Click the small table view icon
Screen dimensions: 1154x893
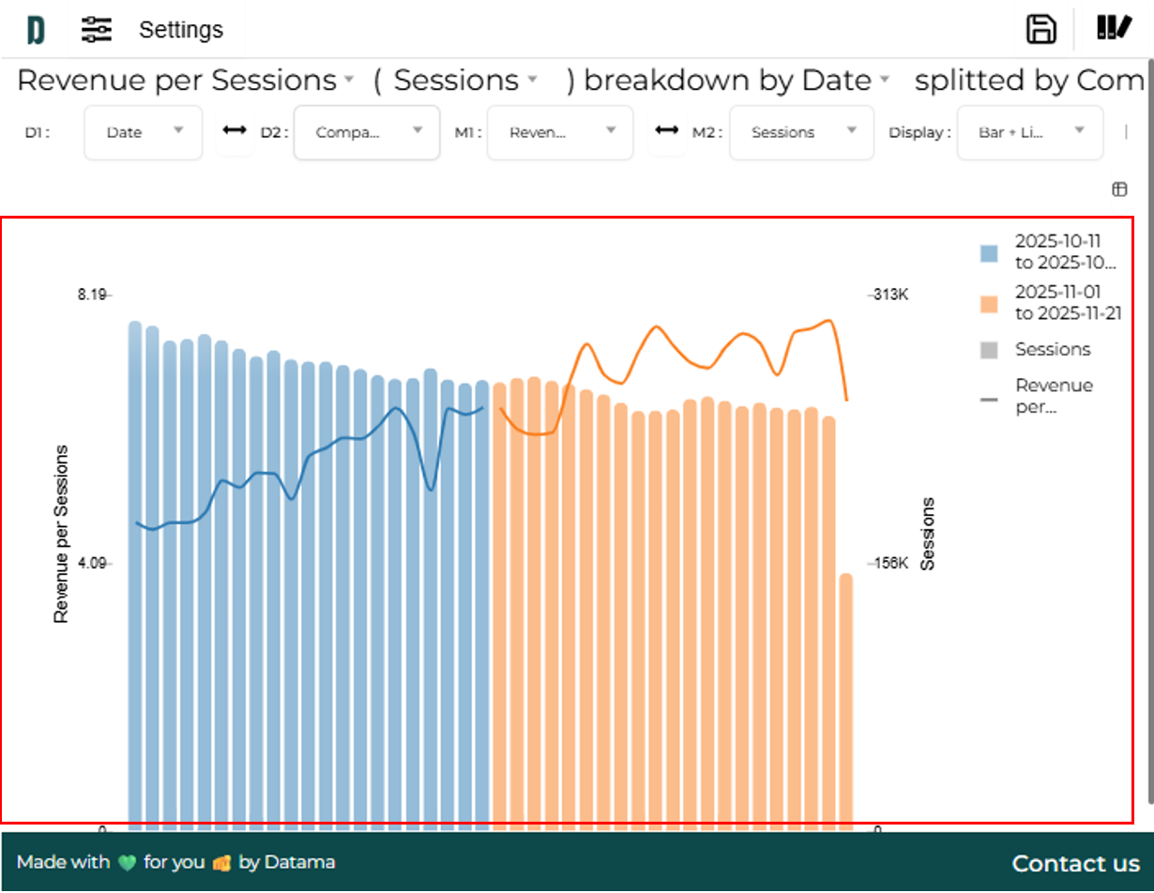coord(1119,189)
